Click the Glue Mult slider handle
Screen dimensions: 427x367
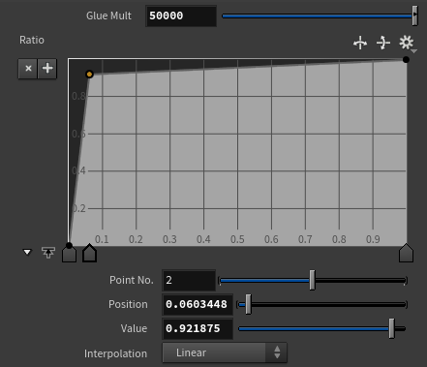(x=414, y=15)
